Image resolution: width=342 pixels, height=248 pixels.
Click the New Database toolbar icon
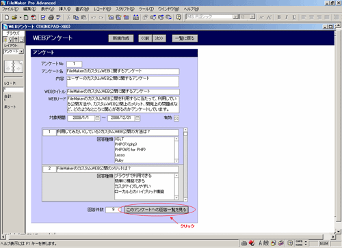point(7,17)
